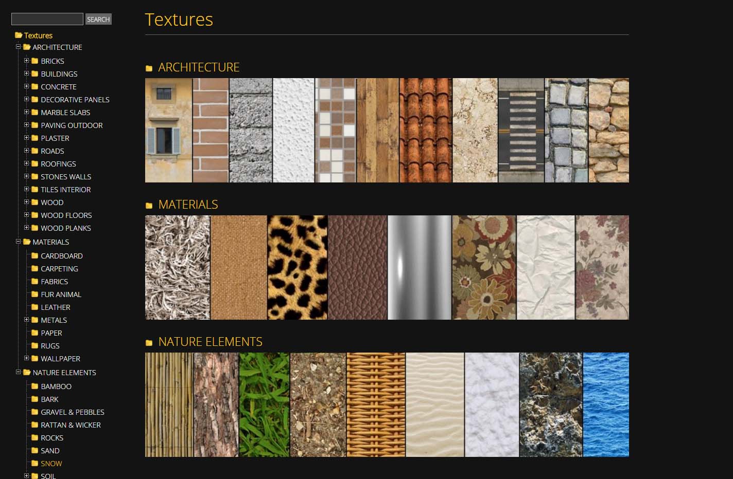Open the white snow texture thumbnail
Screen dimensions: 733x479
[x=492, y=404]
